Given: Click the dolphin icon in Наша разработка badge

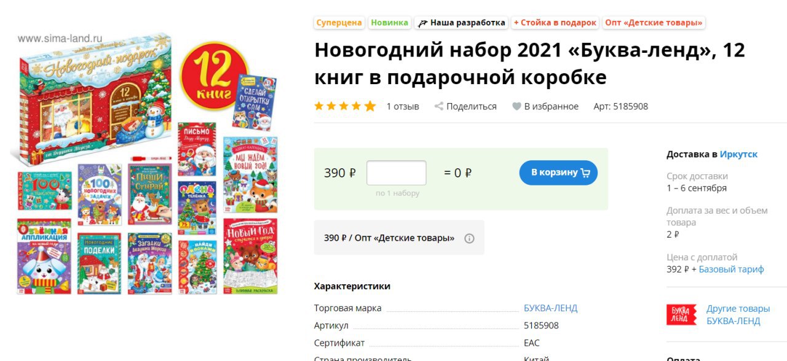Looking at the screenshot, I should click(422, 23).
